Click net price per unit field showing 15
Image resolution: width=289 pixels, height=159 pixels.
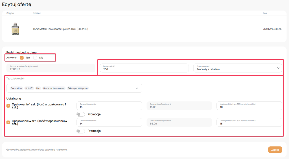[x=109, y=106]
